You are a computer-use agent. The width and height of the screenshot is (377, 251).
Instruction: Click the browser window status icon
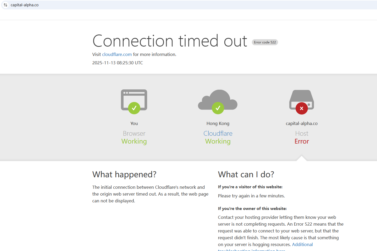[134, 102]
